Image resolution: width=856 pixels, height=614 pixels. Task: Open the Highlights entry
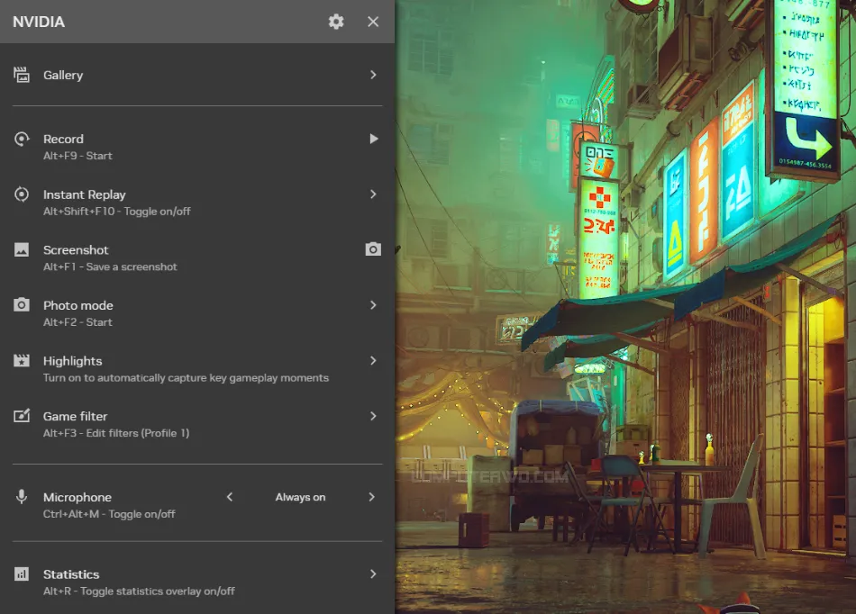click(197, 368)
